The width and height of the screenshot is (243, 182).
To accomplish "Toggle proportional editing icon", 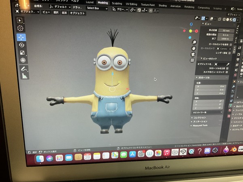I will click(151, 11).
